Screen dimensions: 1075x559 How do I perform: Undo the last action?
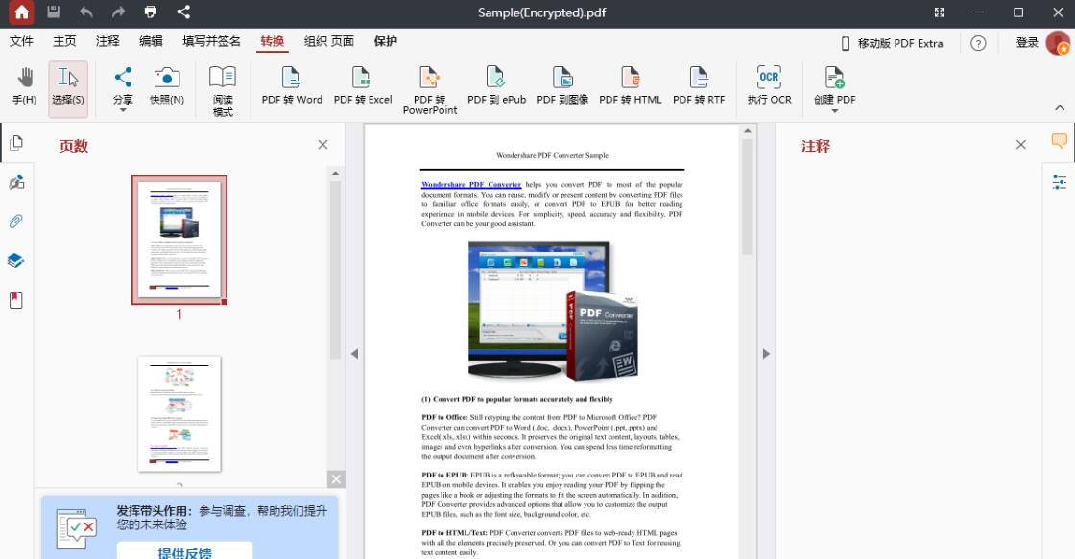click(85, 12)
